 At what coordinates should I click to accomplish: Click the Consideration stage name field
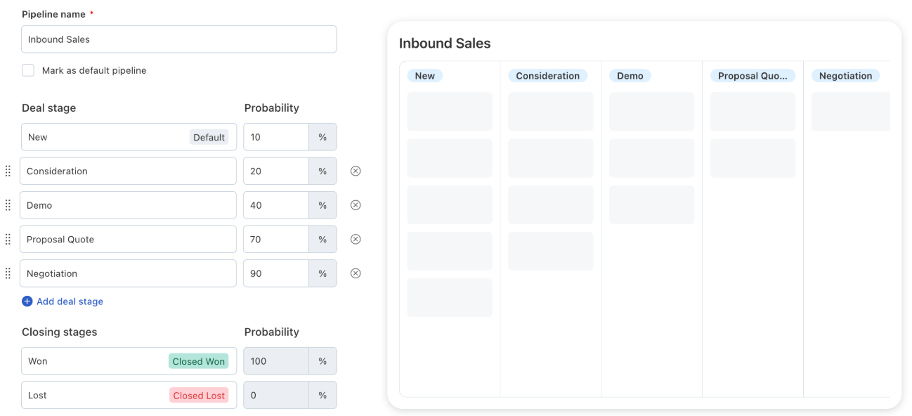tap(129, 171)
